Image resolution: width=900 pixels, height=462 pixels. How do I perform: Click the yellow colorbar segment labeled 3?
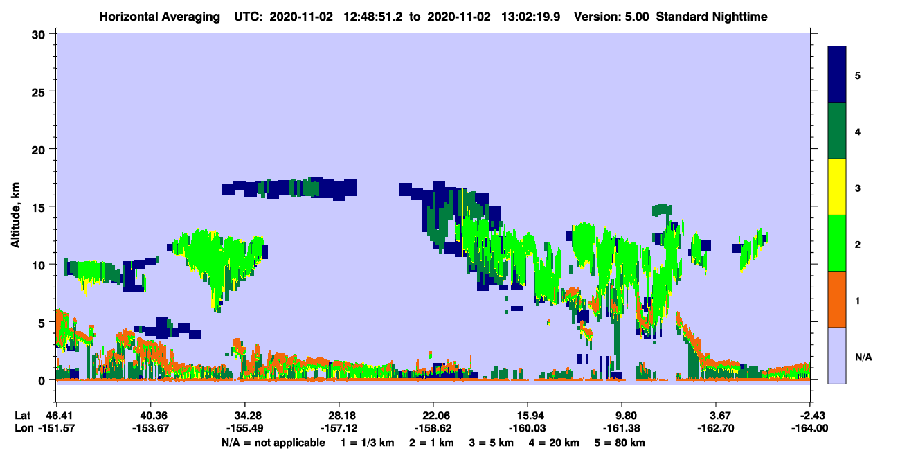point(837,187)
